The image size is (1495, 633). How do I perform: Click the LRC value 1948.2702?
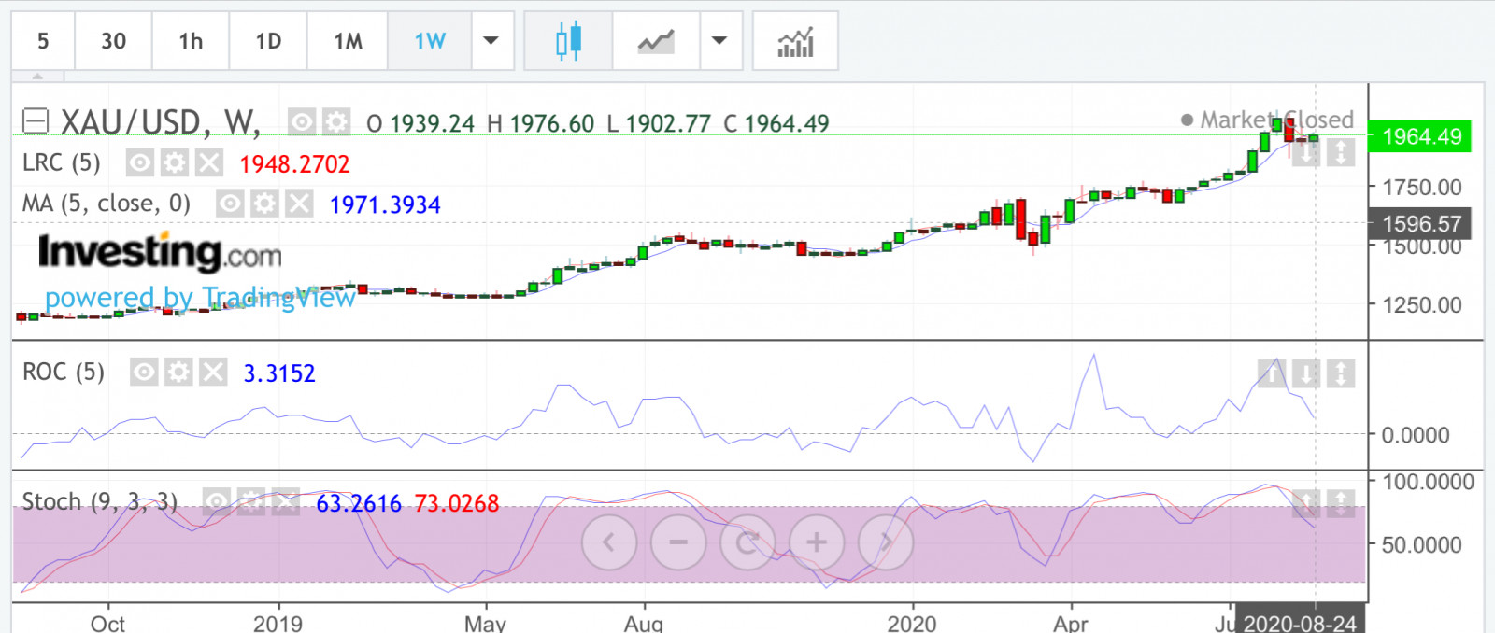coord(294,164)
